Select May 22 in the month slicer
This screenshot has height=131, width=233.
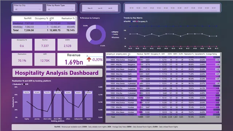[90, 8]
